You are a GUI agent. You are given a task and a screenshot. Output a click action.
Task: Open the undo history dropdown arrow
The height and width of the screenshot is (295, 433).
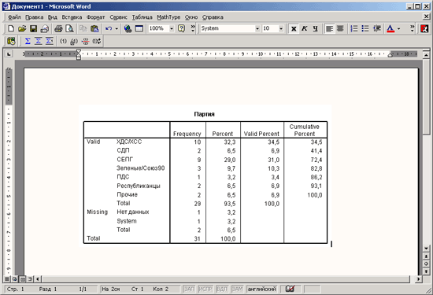tap(117, 28)
